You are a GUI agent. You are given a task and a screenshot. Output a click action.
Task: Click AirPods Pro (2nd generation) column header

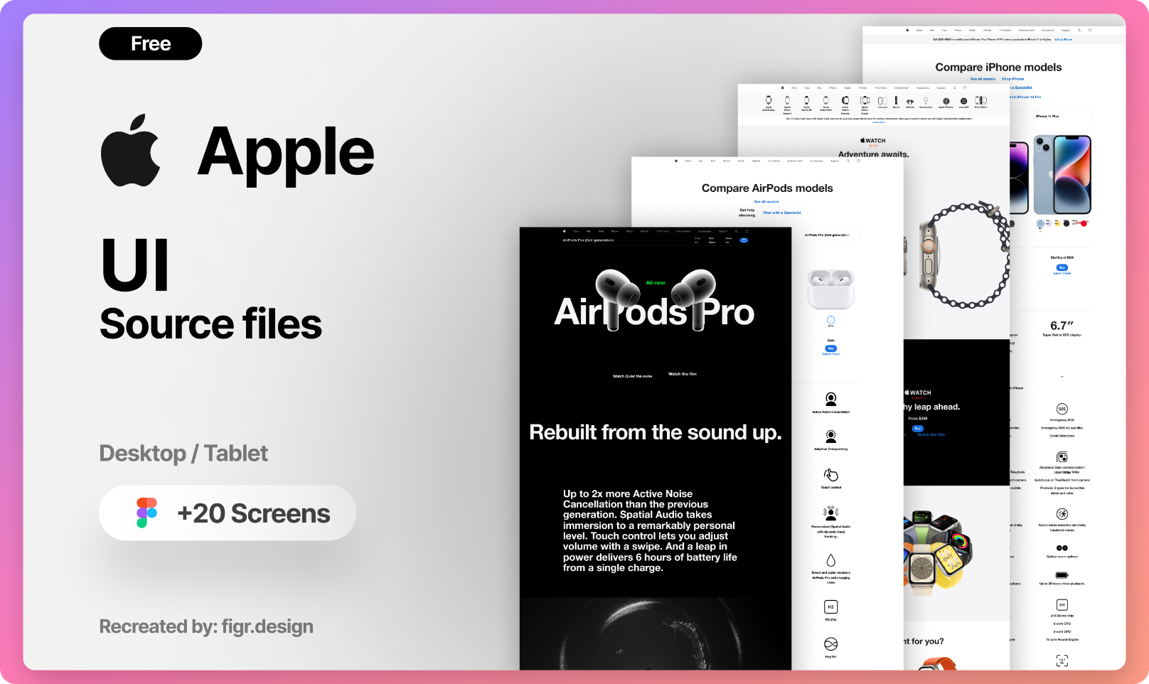827,235
